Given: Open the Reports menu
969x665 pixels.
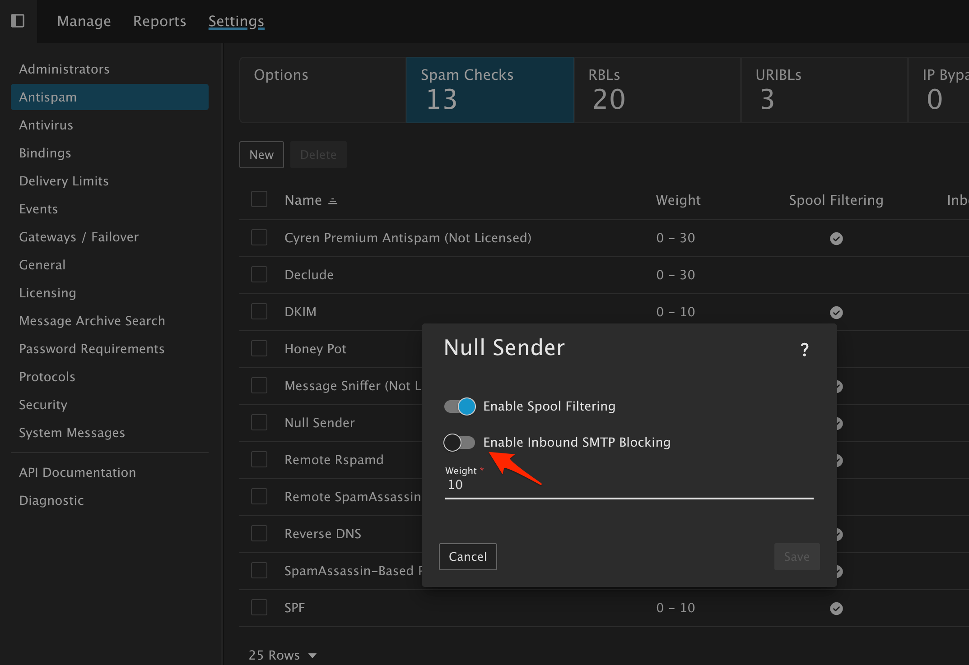Looking at the screenshot, I should coord(159,21).
